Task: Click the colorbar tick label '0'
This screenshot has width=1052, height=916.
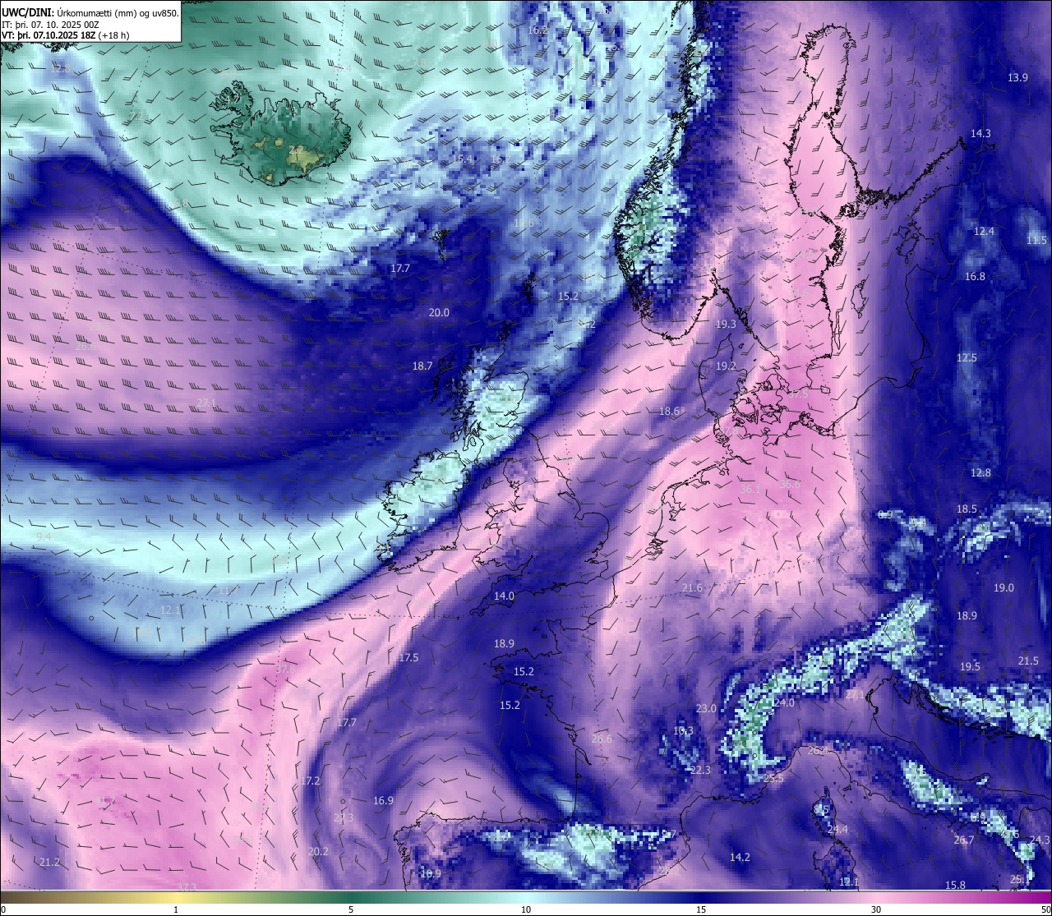Action: click(3, 909)
